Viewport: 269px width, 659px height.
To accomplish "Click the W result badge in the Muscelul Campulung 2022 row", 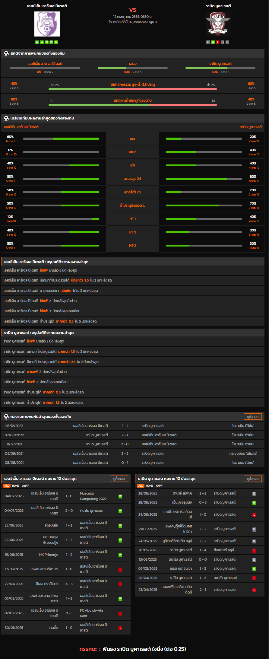I will (120, 496).
